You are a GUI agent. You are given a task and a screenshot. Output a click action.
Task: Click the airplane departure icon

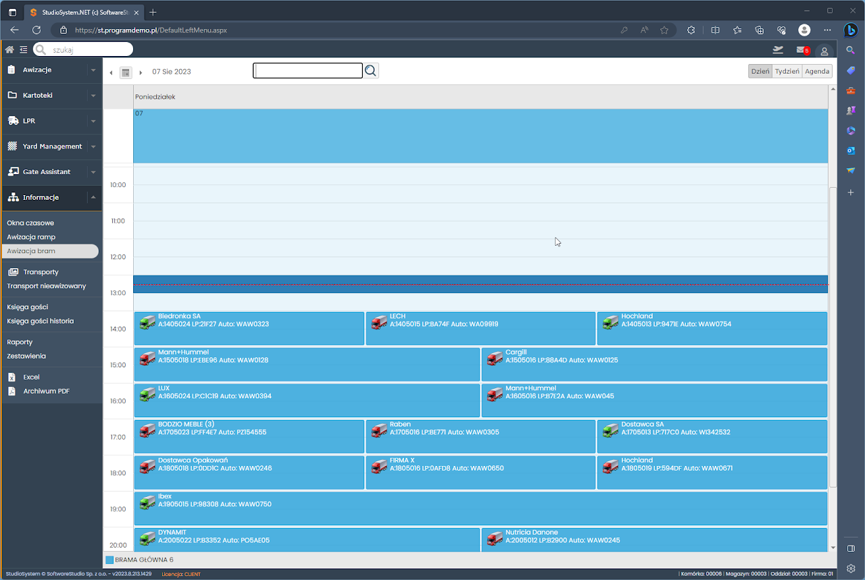pos(778,50)
